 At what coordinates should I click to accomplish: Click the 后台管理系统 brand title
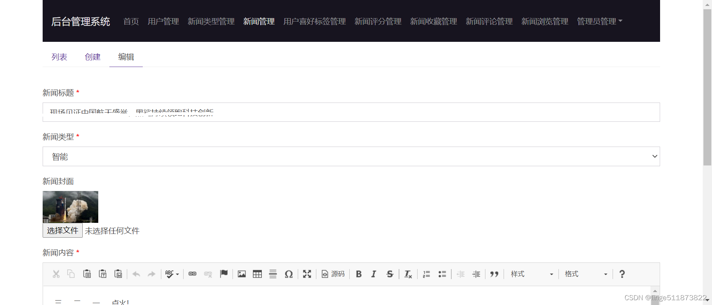80,21
